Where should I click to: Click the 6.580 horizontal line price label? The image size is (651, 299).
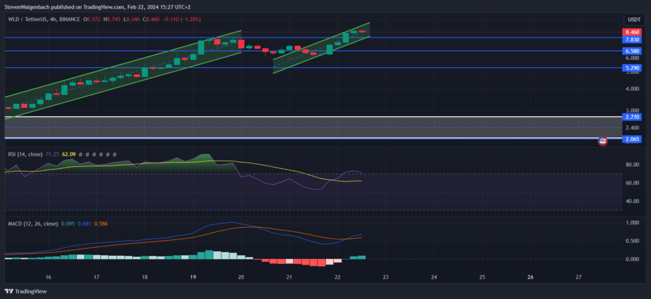click(632, 51)
